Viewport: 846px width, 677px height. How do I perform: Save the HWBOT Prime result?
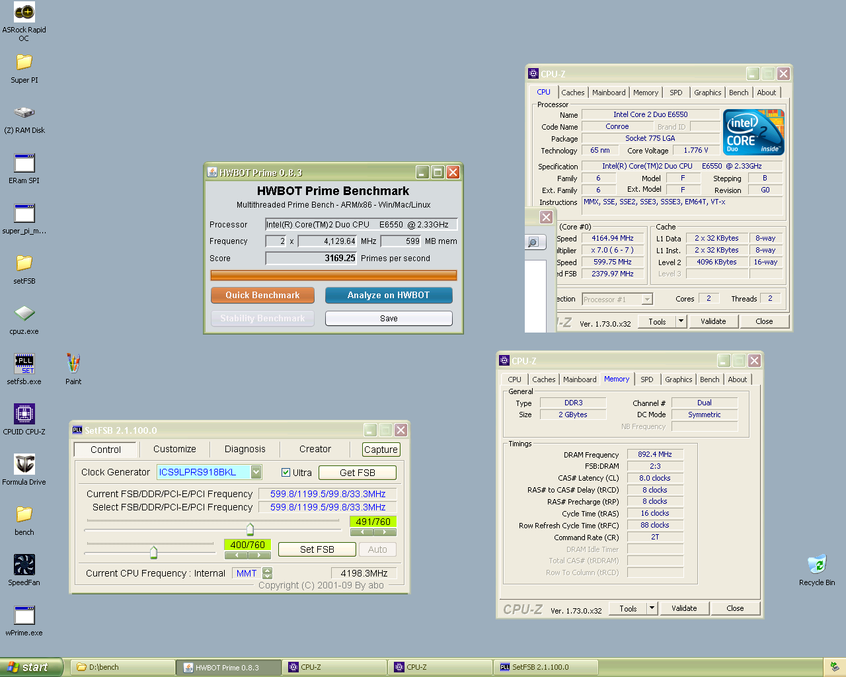(389, 319)
